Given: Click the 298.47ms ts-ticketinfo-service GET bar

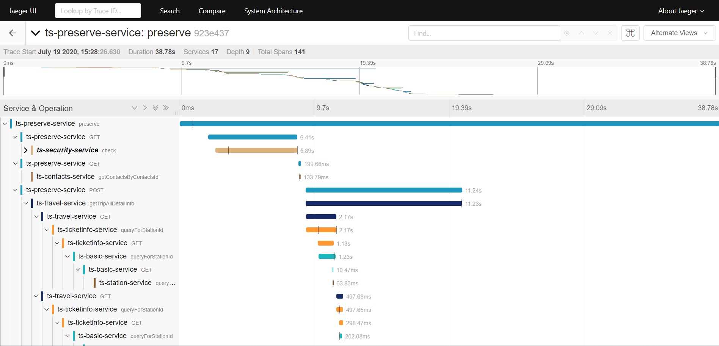Looking at the screenshot, I should click(x=341, y=323).
